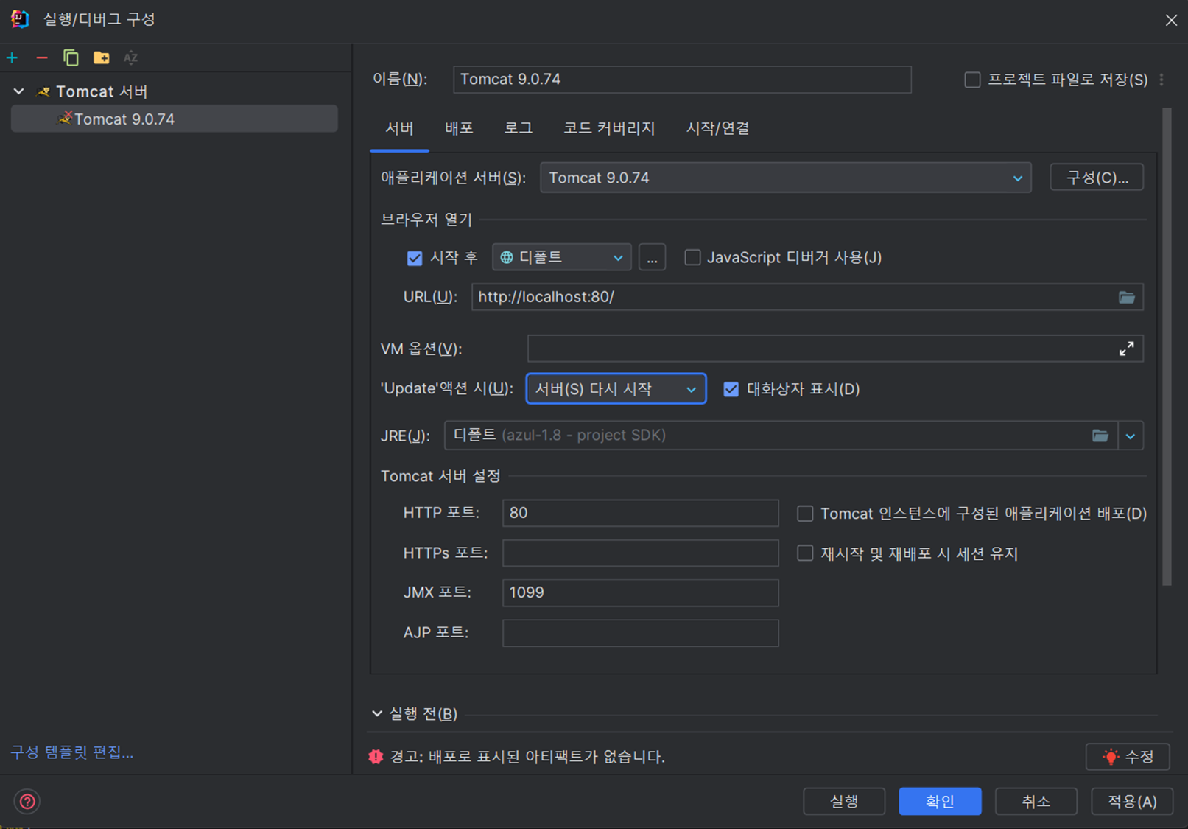Screen dimensions: 1188x829
Task: Expand the VM options field
Action: coord(1127,349)
